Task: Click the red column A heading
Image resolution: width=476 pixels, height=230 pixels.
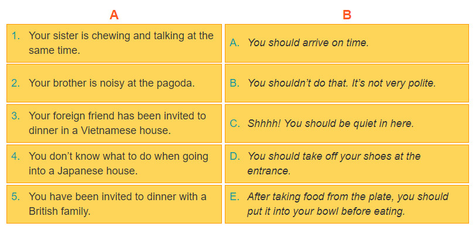Action: point(114,15)
